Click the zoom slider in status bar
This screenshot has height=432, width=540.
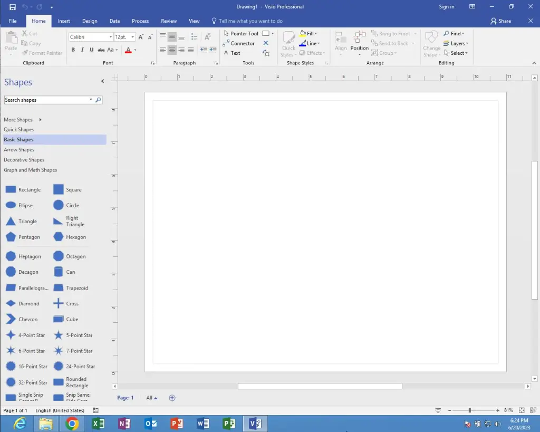click(x=469, y=410)
